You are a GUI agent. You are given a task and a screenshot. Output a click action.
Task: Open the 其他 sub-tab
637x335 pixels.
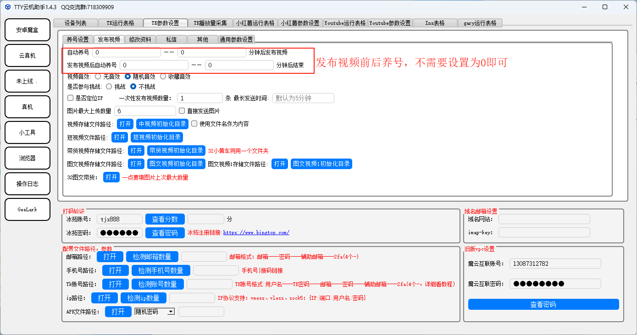203,39
